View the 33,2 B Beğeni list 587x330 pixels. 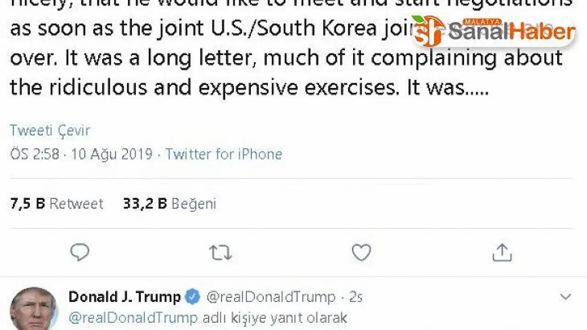pyautogui.click(x=169, y=203)
